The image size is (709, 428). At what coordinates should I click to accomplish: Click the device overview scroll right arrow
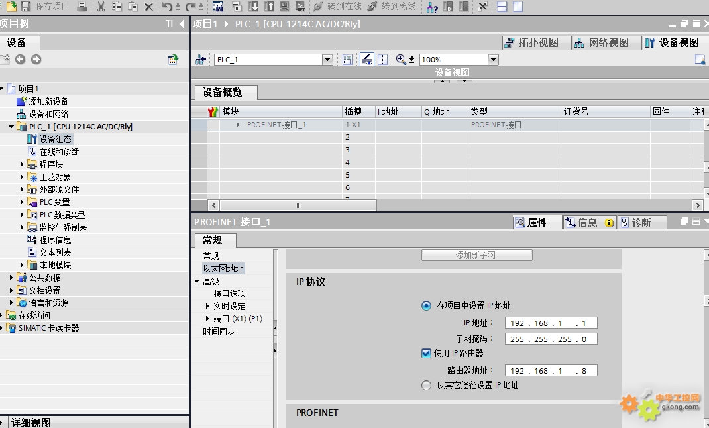(698, 205)
